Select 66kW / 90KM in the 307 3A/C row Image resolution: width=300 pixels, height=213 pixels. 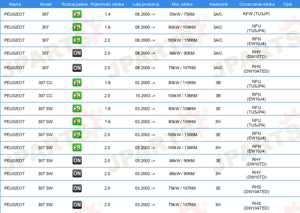coord(182,53)
